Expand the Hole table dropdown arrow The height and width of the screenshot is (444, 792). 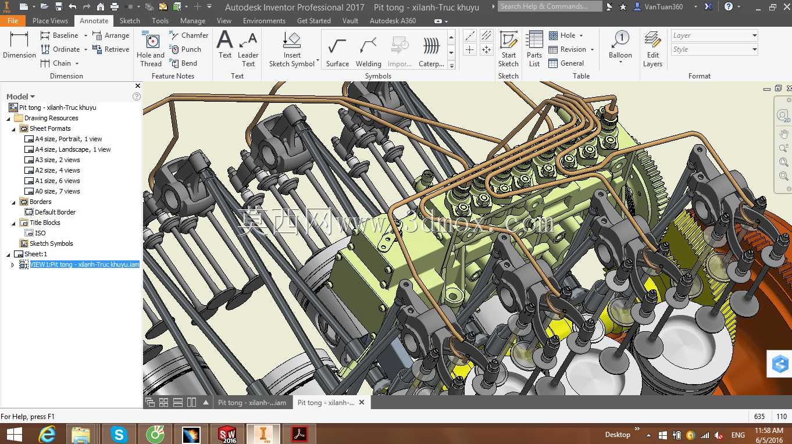coord(581,35)
